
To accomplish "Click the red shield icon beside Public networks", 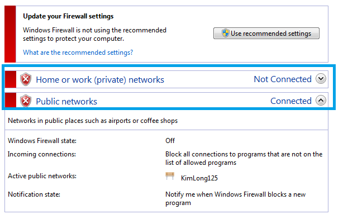I will [26, 101].
